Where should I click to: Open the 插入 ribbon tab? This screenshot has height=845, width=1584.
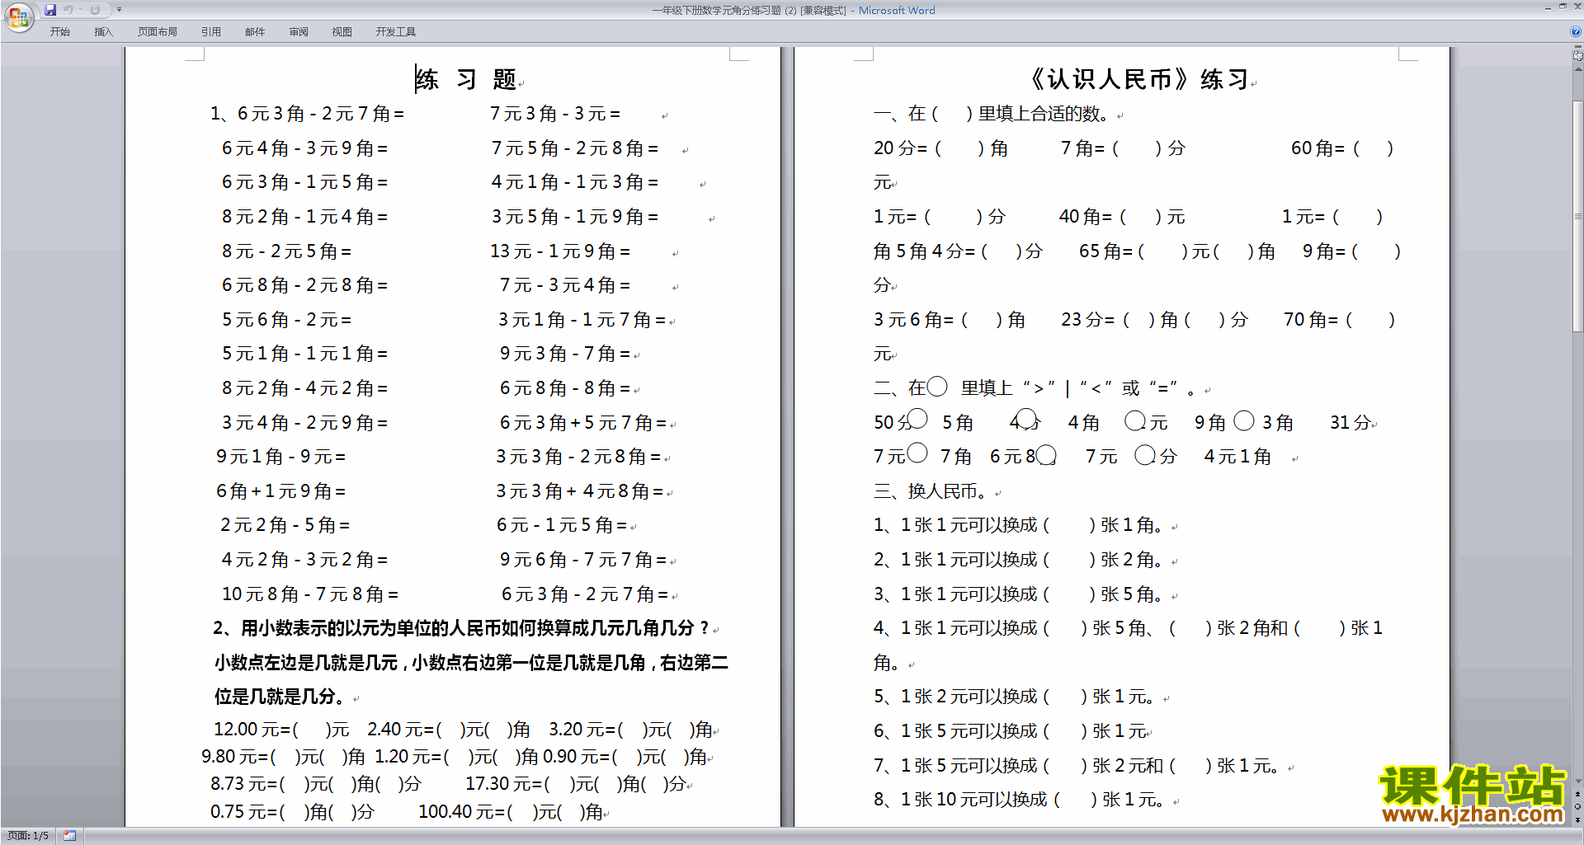click(x=103, y=31)
